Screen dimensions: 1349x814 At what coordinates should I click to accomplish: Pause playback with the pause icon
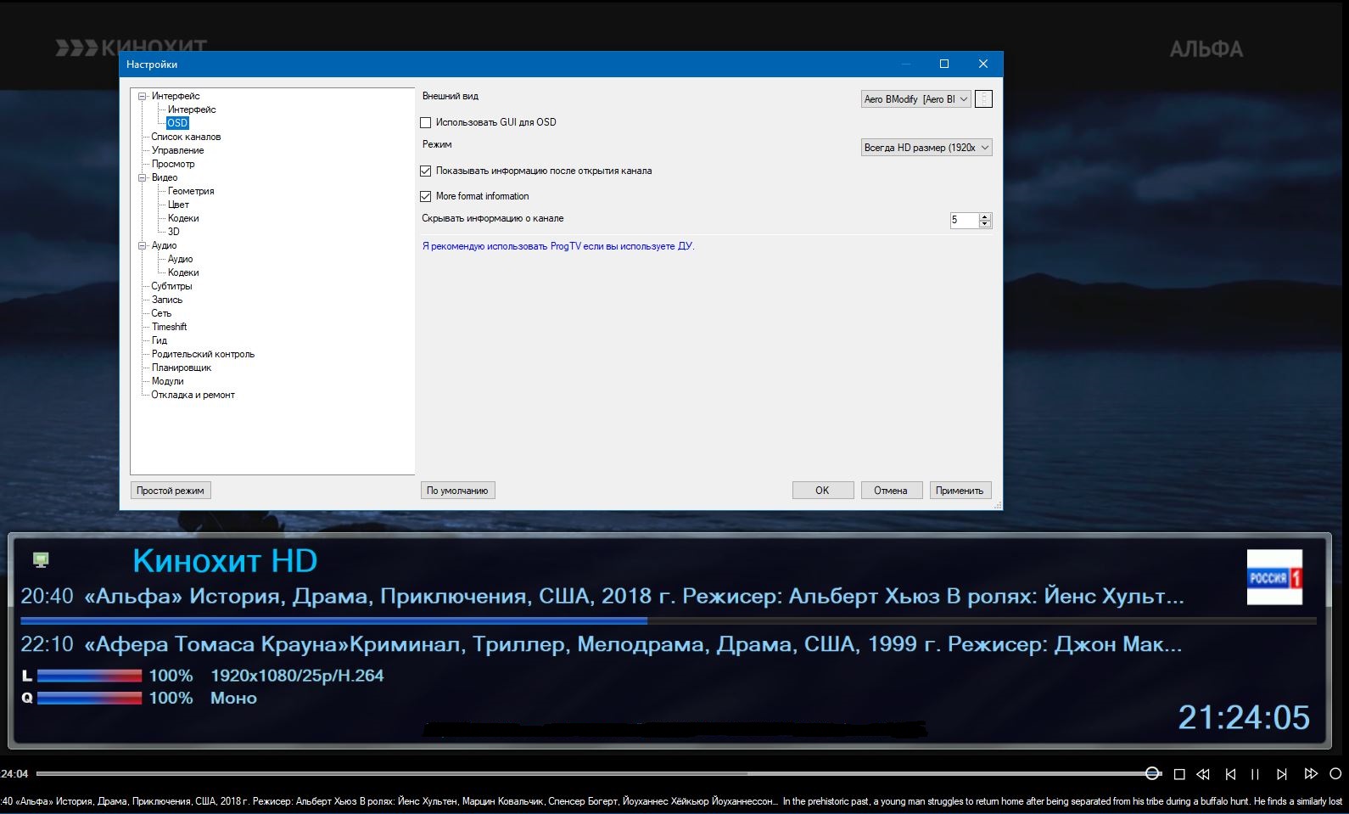tap(1255, 774)
